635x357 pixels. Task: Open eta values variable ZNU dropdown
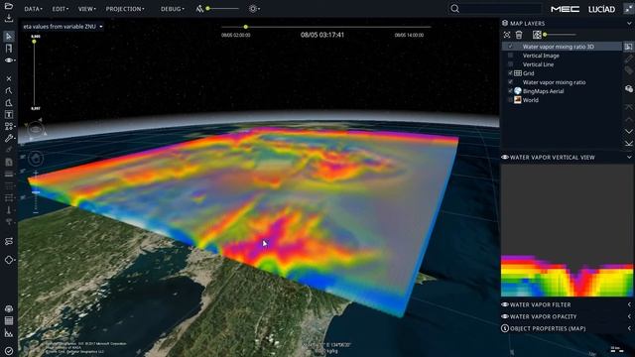click(x=63, y=27)
